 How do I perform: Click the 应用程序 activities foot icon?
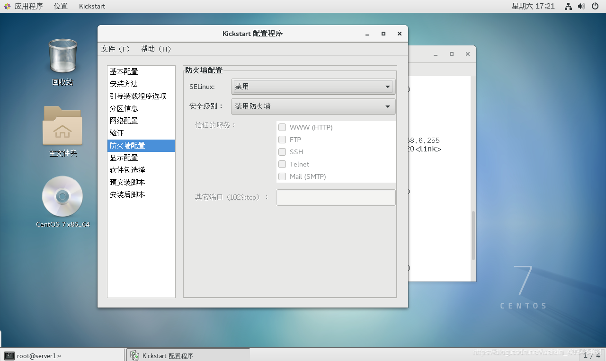click(x=8, y=6)
